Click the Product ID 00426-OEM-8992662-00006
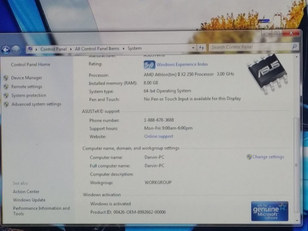The image size is (308, 231). [128, 212]
